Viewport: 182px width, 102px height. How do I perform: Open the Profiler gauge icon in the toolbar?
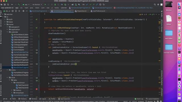click(62, 5)
